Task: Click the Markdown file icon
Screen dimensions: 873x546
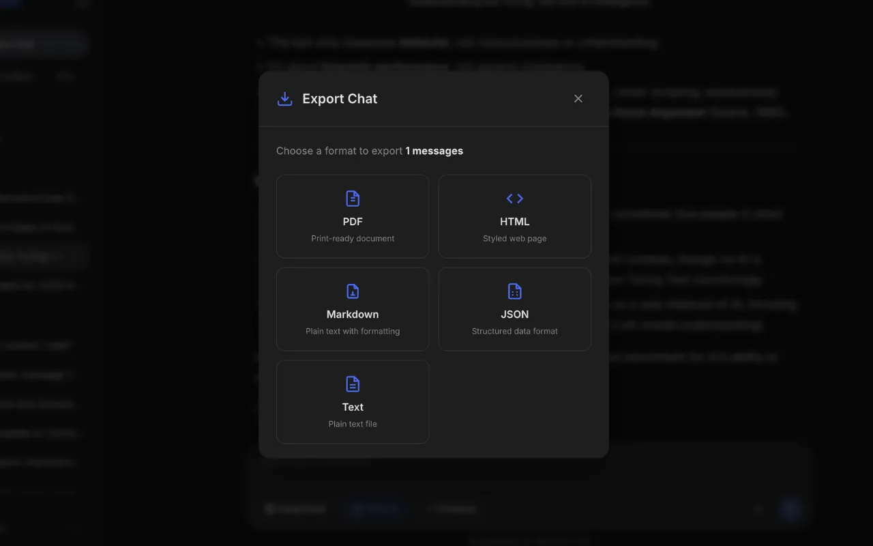Action: [x=353, y=291]
